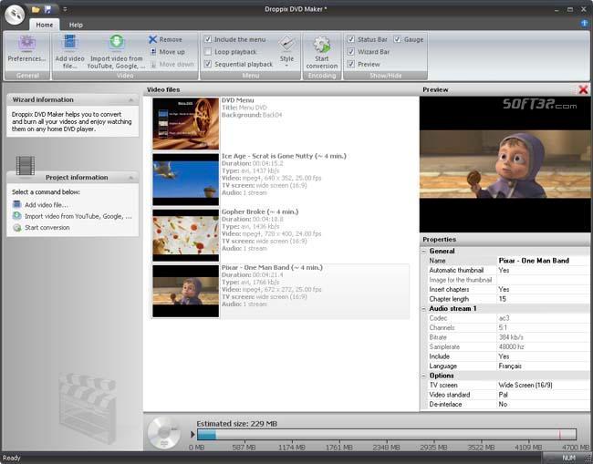
Task: Open the TV screen value Wide Screen (16/9)
Action: 543,385
